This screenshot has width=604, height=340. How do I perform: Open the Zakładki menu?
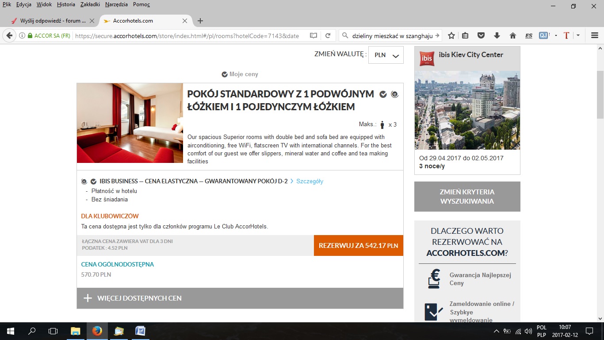point(90,4)
